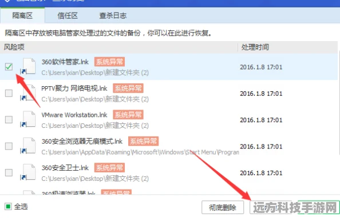
Task: Uncheck the 360软件管家.lnk checkbox
Action: pyautogui.click(x=9, y=67)
